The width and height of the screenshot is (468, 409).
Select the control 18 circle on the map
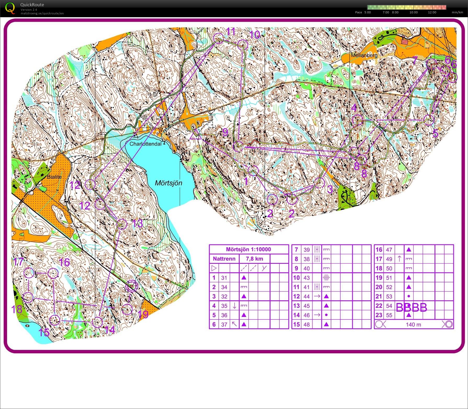[x=28, y=298]
